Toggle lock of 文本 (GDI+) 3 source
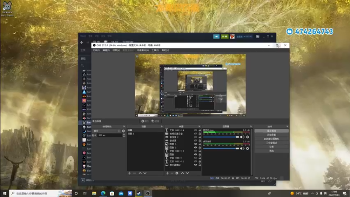 (x=200, y=151)
